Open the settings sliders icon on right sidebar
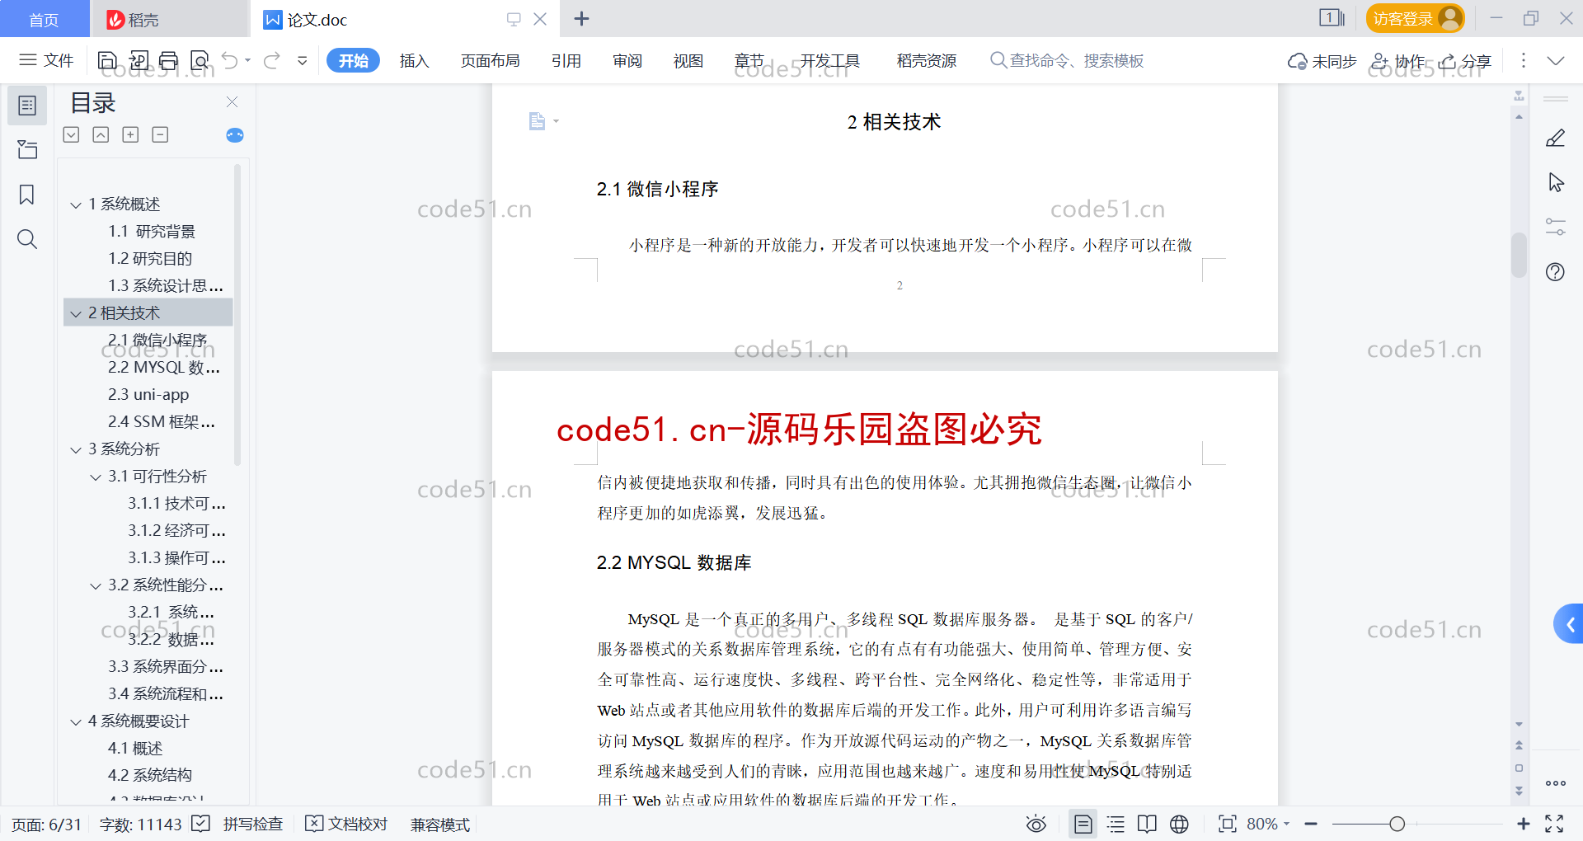1583x841 pixels. 1555,228
